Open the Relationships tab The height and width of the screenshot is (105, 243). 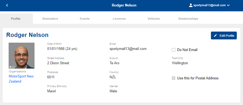pos(188,19)
